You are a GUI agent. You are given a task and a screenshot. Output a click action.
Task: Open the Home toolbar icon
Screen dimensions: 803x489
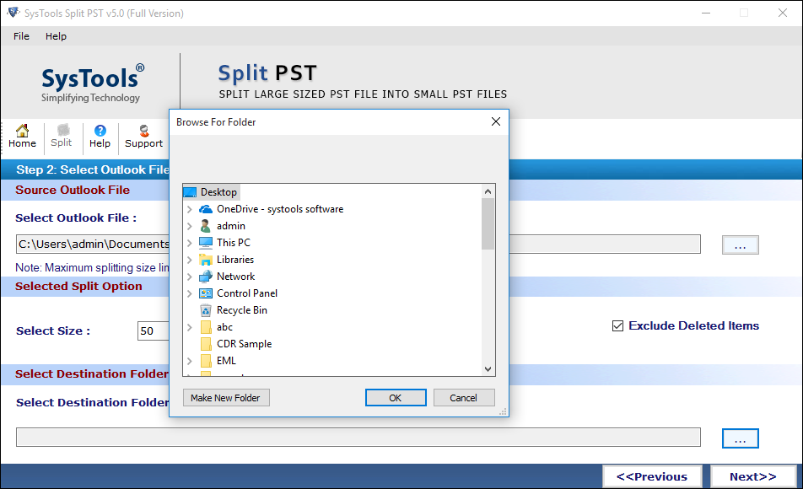click(x=21, y=137)
